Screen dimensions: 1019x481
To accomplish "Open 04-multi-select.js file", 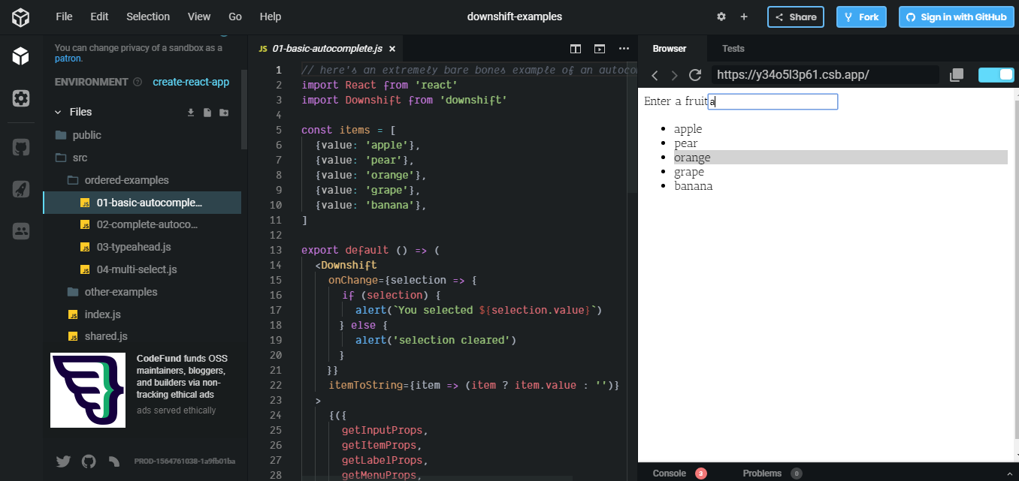I will (x=143, y=269).
